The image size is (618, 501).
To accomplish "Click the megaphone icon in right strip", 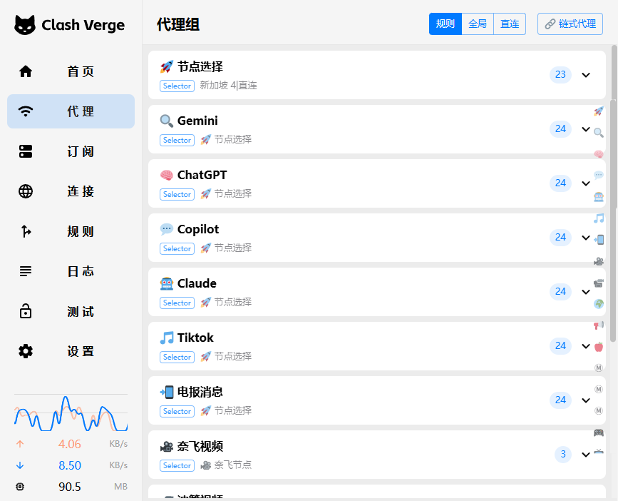I will point(599,325).
